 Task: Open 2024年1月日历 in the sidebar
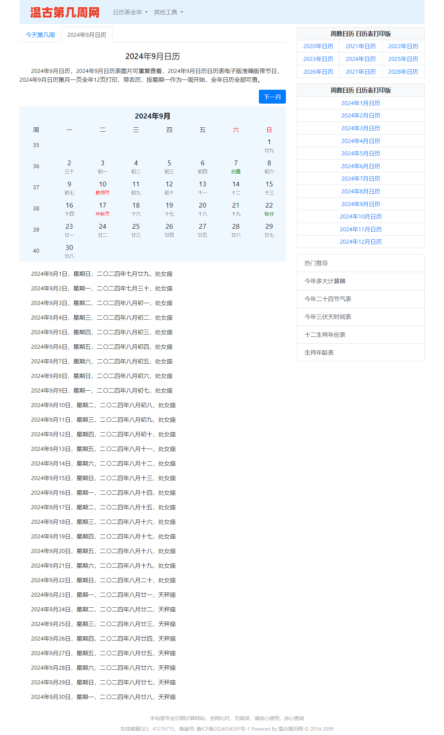360,103
